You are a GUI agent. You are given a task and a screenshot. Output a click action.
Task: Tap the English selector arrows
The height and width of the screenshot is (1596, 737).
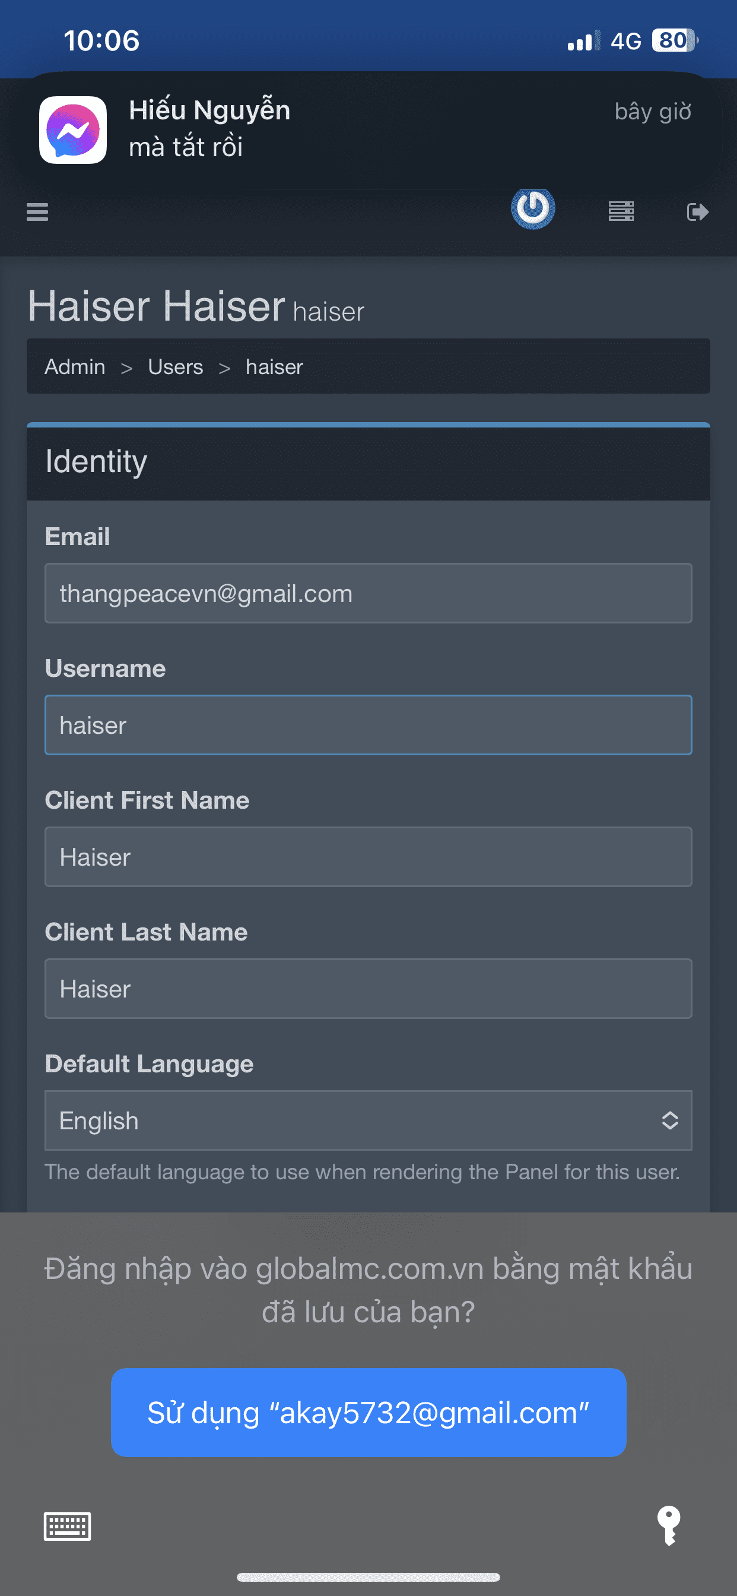click(670, 1120)
